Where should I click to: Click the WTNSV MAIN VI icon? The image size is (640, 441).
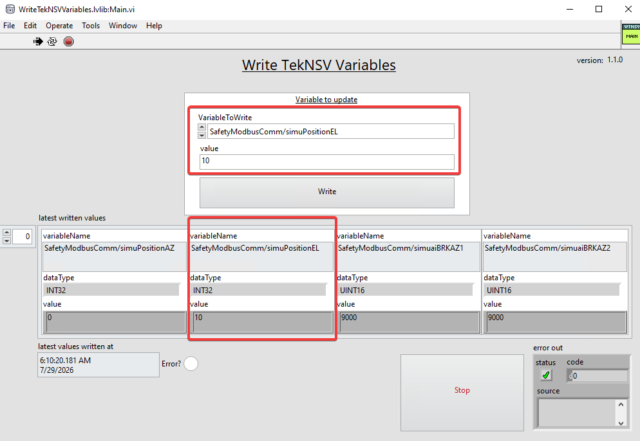630,33
